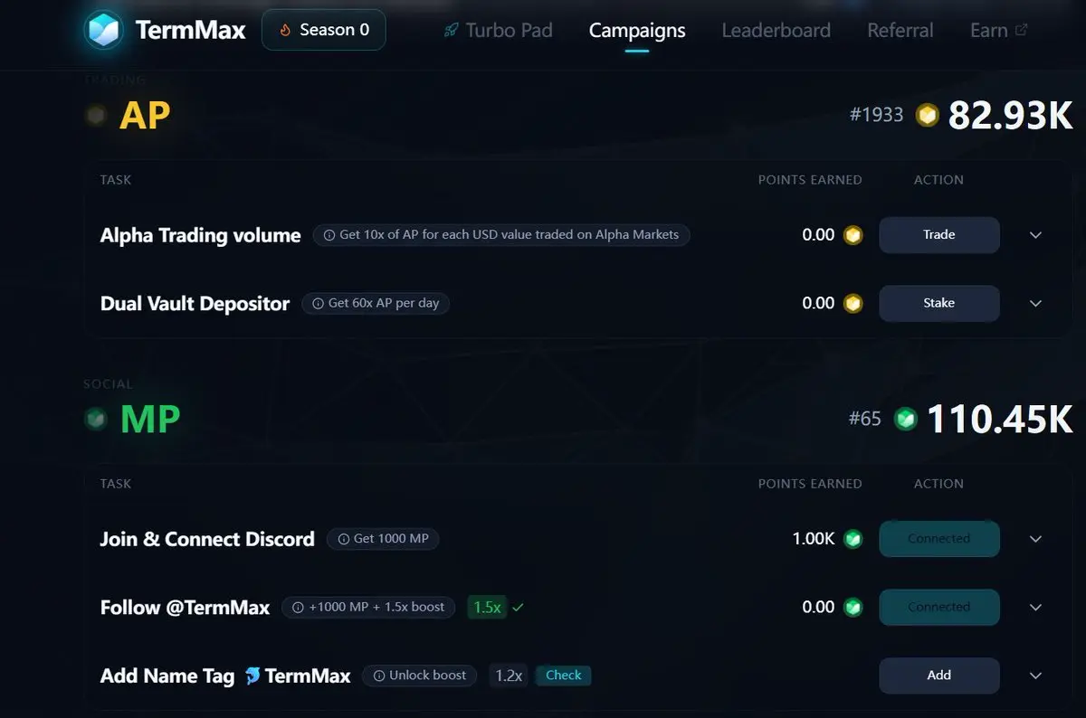Click the info icon in the Get 60x AP per day hint
Viewport: 1086px width, 718px height.
click(318, 304)
